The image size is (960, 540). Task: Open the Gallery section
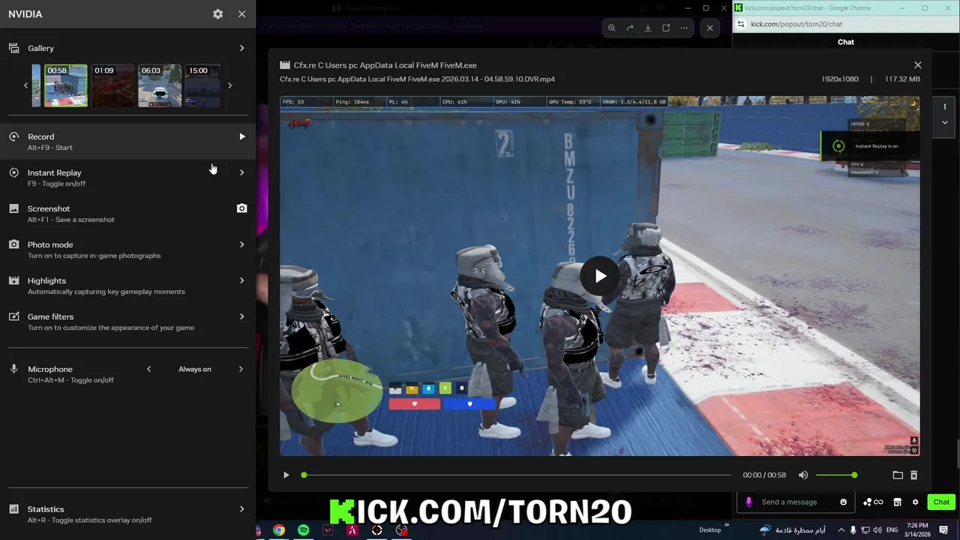click(x=127, y=48)
